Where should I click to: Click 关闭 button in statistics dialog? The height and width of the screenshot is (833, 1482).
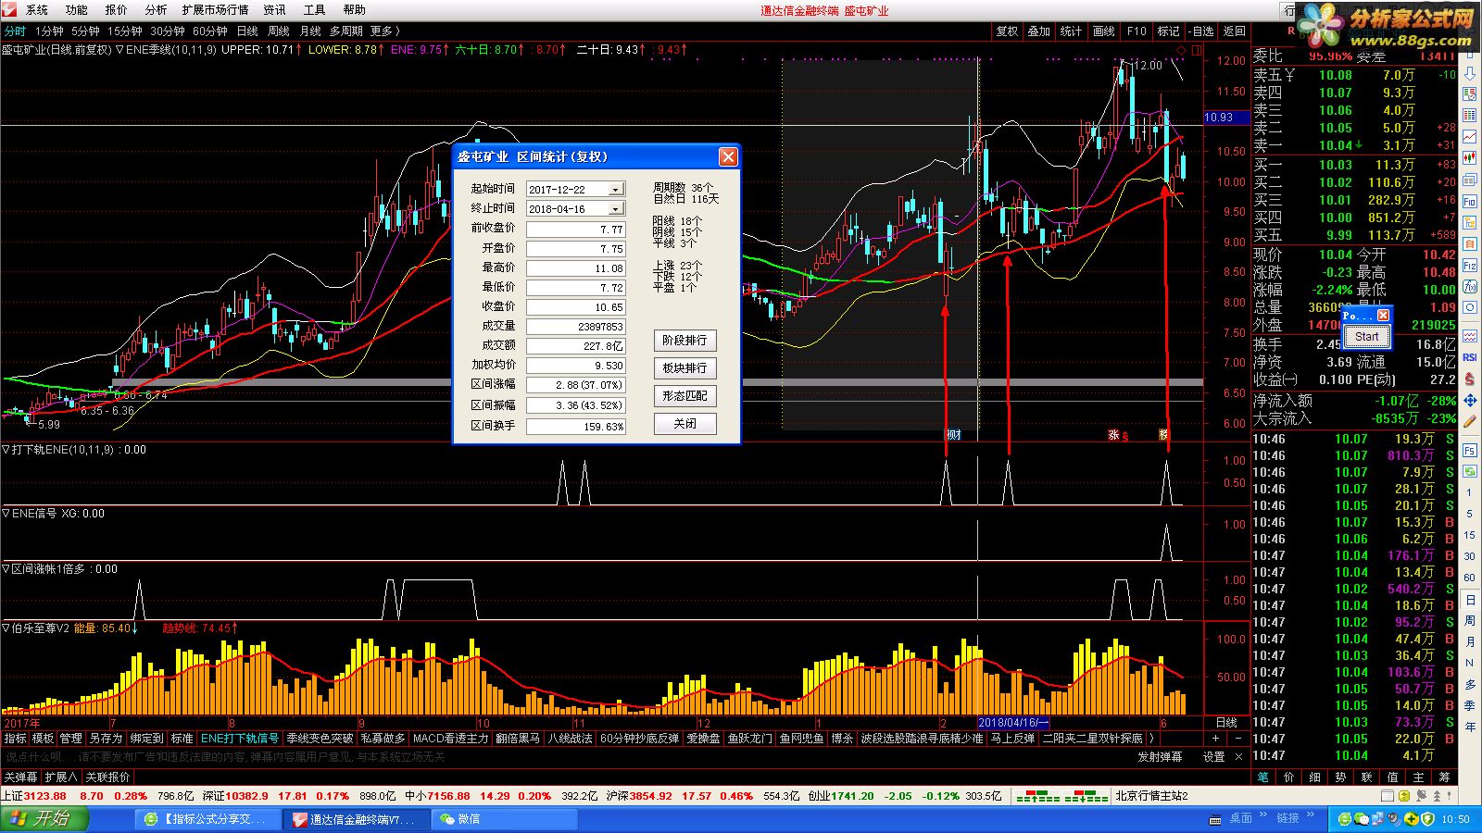(x=684, y=424)
